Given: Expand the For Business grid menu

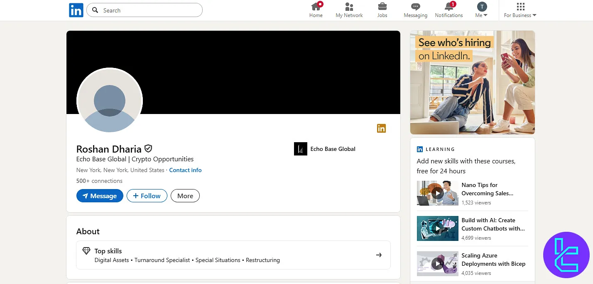Looking at the screenshot, I should pyautogui.click(x=520, y=10).
